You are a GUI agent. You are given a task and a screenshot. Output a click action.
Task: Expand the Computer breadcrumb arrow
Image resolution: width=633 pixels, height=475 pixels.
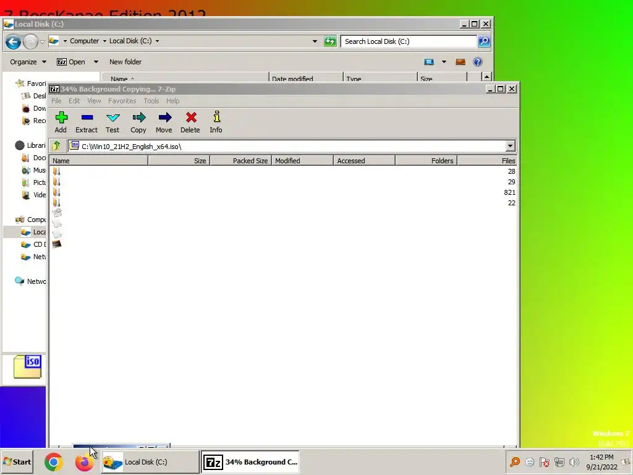pos(104,41)
